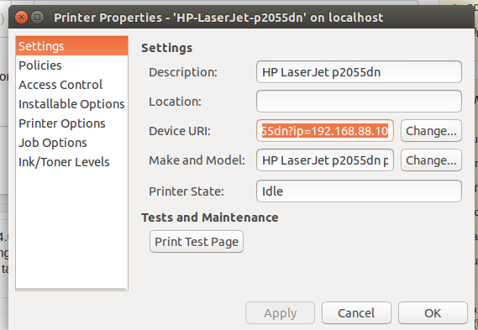Focus the Device URI field

[x=325, y=131]
